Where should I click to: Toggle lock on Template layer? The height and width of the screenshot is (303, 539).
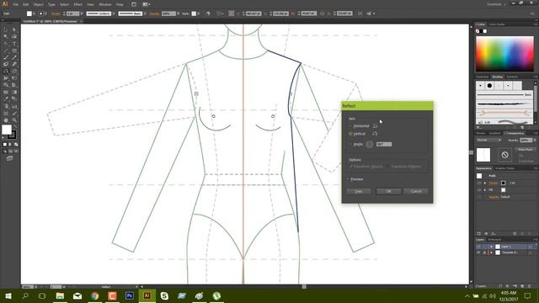point(485,252)
